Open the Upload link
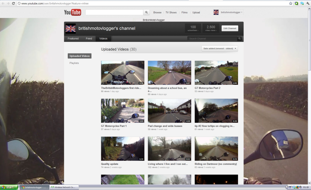 pyautogui.click(x=196, y=12)
